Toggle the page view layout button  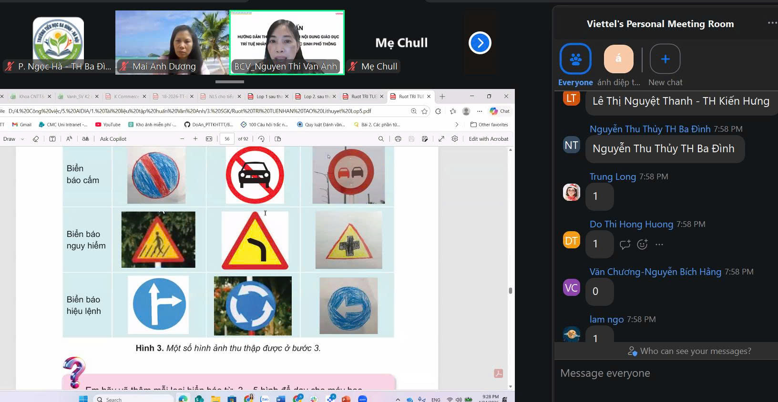point(278,139)
